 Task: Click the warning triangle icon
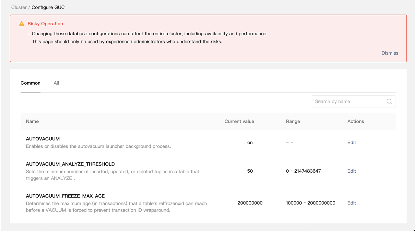point(22,24)
